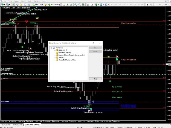Open the Templates toolbar icon
This screenshot has width=171, height=128.
pos(106,5)
